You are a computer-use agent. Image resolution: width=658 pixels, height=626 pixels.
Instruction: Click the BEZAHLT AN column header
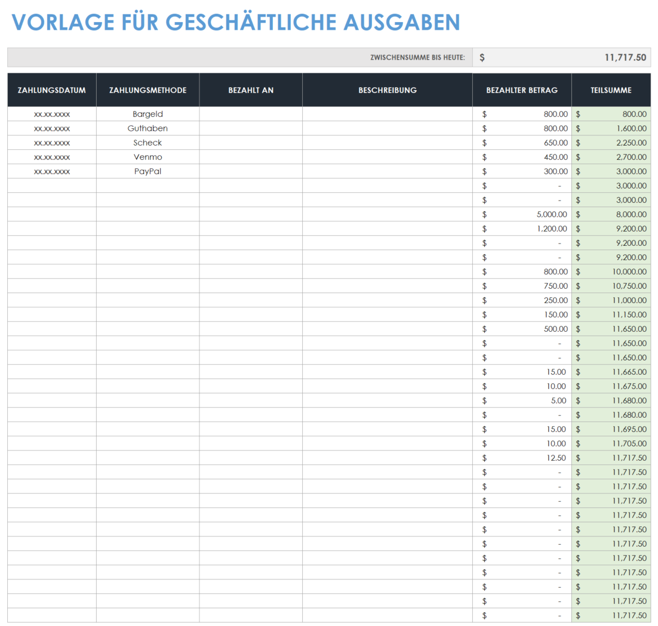pos(251,90)
